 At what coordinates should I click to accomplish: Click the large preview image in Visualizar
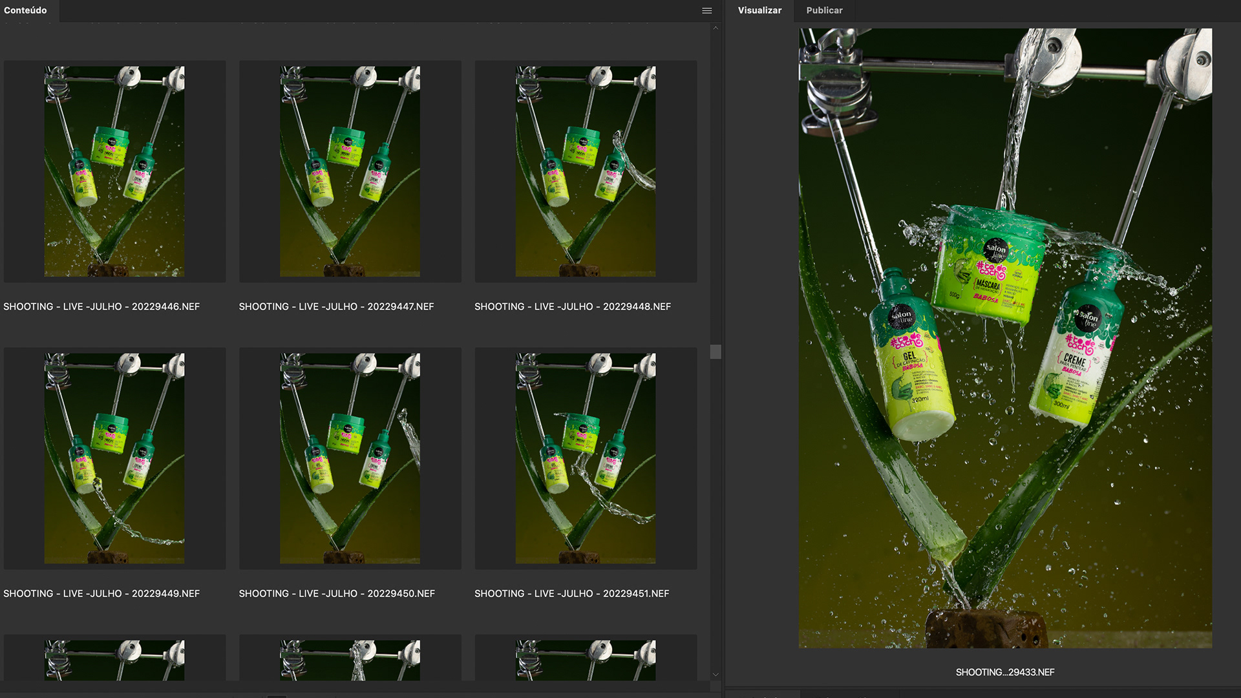coord(1005,337)
